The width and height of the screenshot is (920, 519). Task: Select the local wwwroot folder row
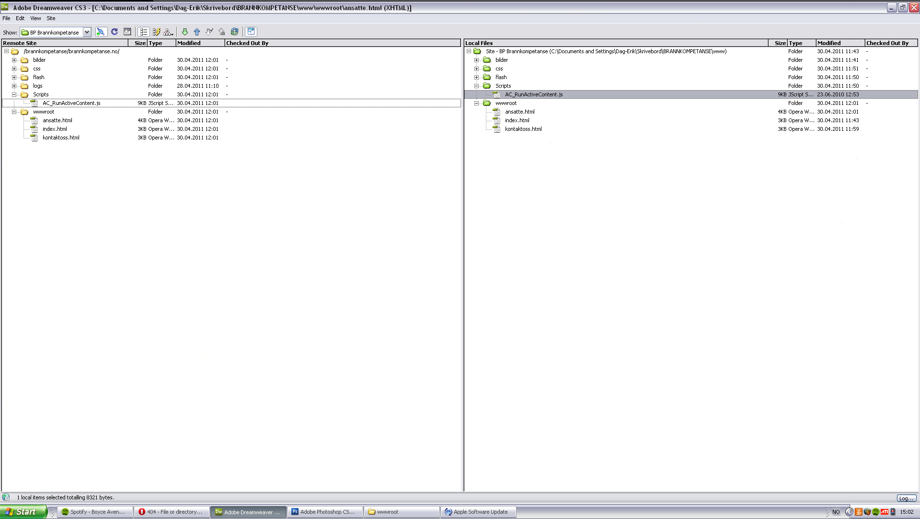coord(691,103)
